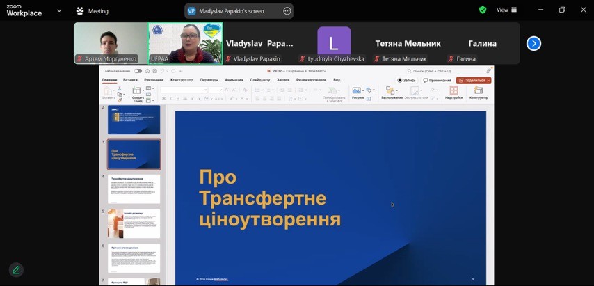Click the Home icon in PowerPoint title bar
The image size is (594, 286).
pyautogui.click(x=147, y=71)
